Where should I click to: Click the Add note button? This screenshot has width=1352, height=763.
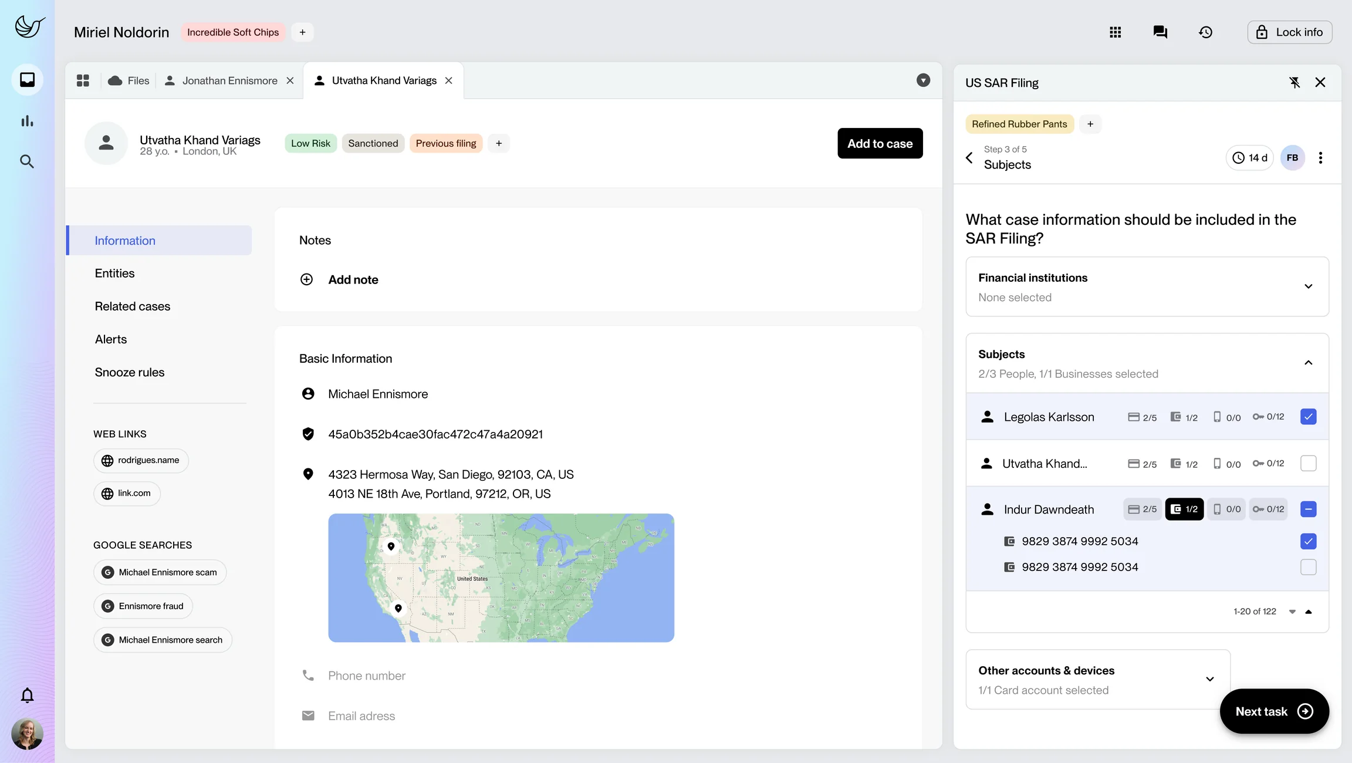[339, 280]
